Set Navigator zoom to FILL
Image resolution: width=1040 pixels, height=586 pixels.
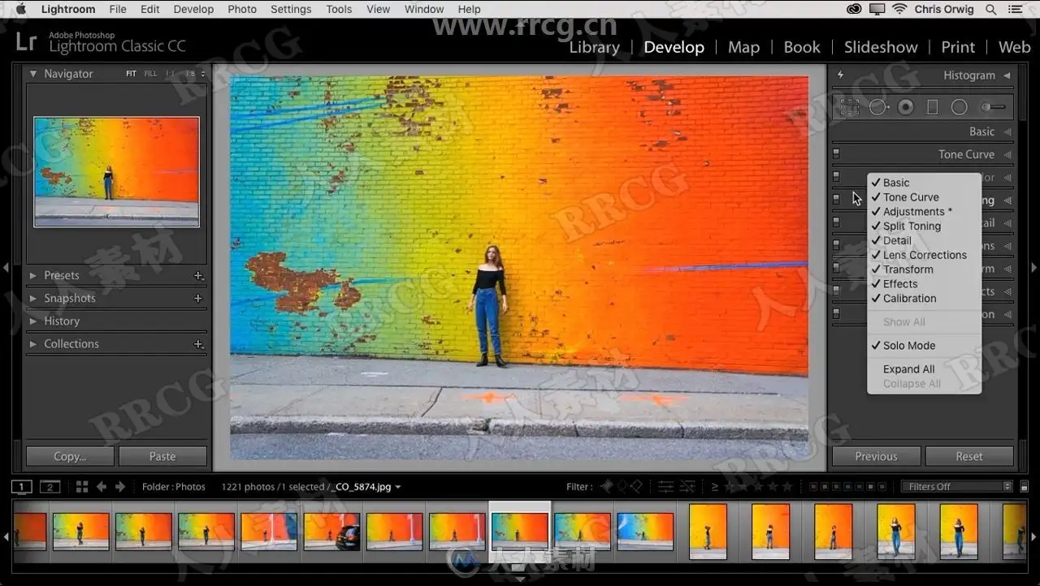point(150,74)
